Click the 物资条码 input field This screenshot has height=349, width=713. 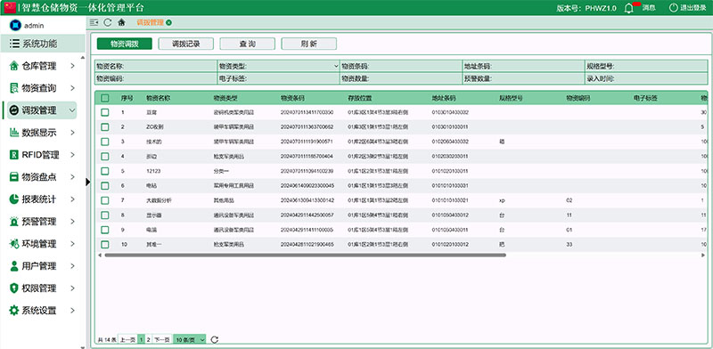401,66
